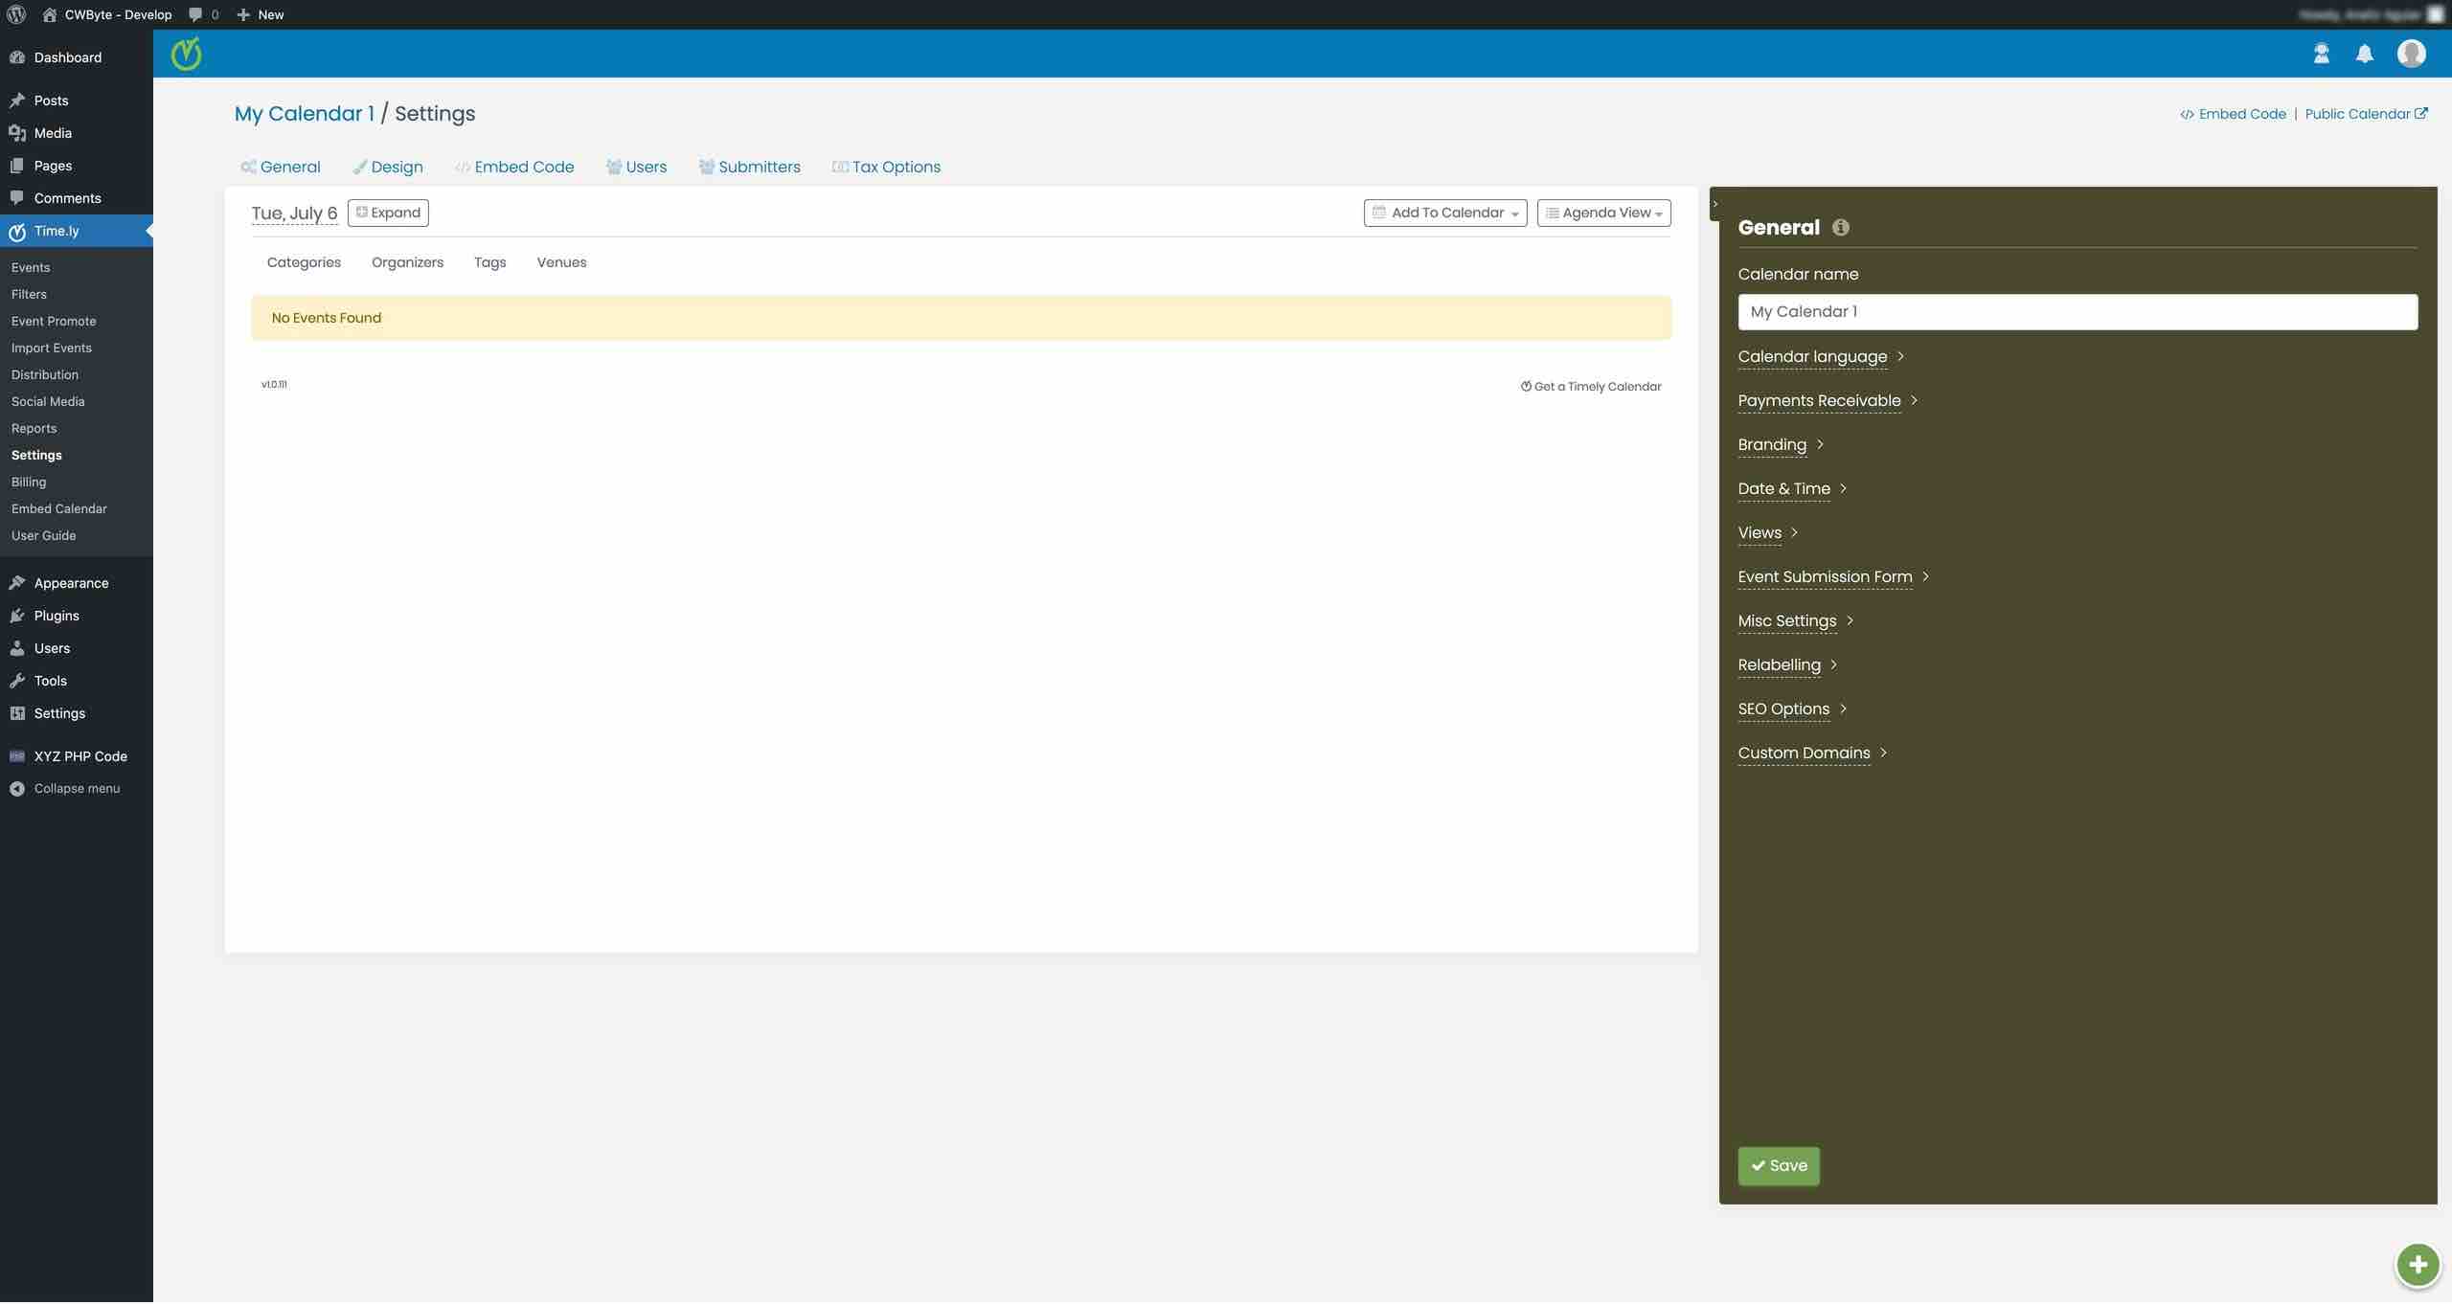Go to Social Media submenu
2452x1304 pixels.
[x=48, y=402]
